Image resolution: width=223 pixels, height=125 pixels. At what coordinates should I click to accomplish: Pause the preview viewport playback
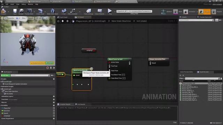[51, 68]
